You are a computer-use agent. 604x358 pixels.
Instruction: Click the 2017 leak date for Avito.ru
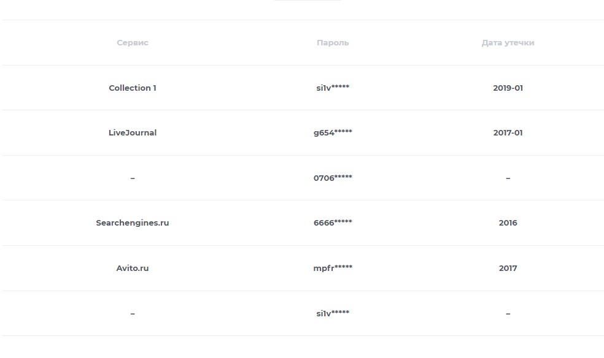[508, 268]
